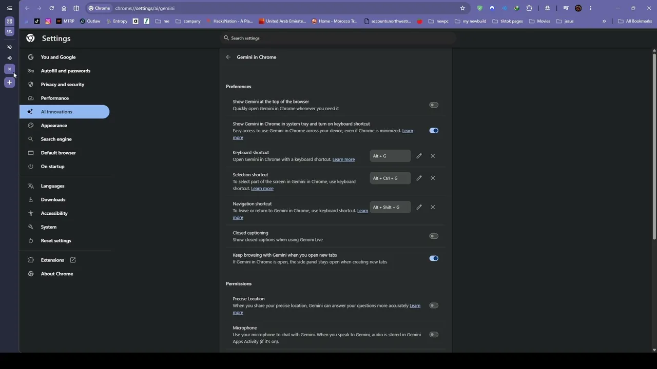Expand the me bookmark folder
Image resolution: width=657 pixels, height=369 pixels.
(x=162, y=21)
